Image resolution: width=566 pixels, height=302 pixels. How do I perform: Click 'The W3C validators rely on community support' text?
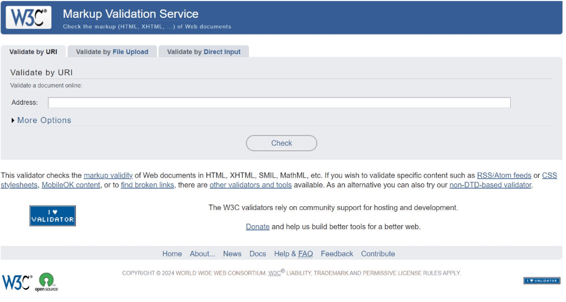click(333, 208)
